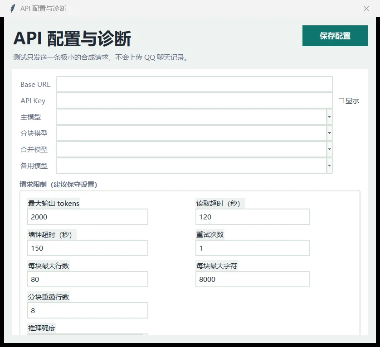The width and height of the screenshot is (380, 347).
Task: Close the API 配置与诊断 window
Action: 366,9
